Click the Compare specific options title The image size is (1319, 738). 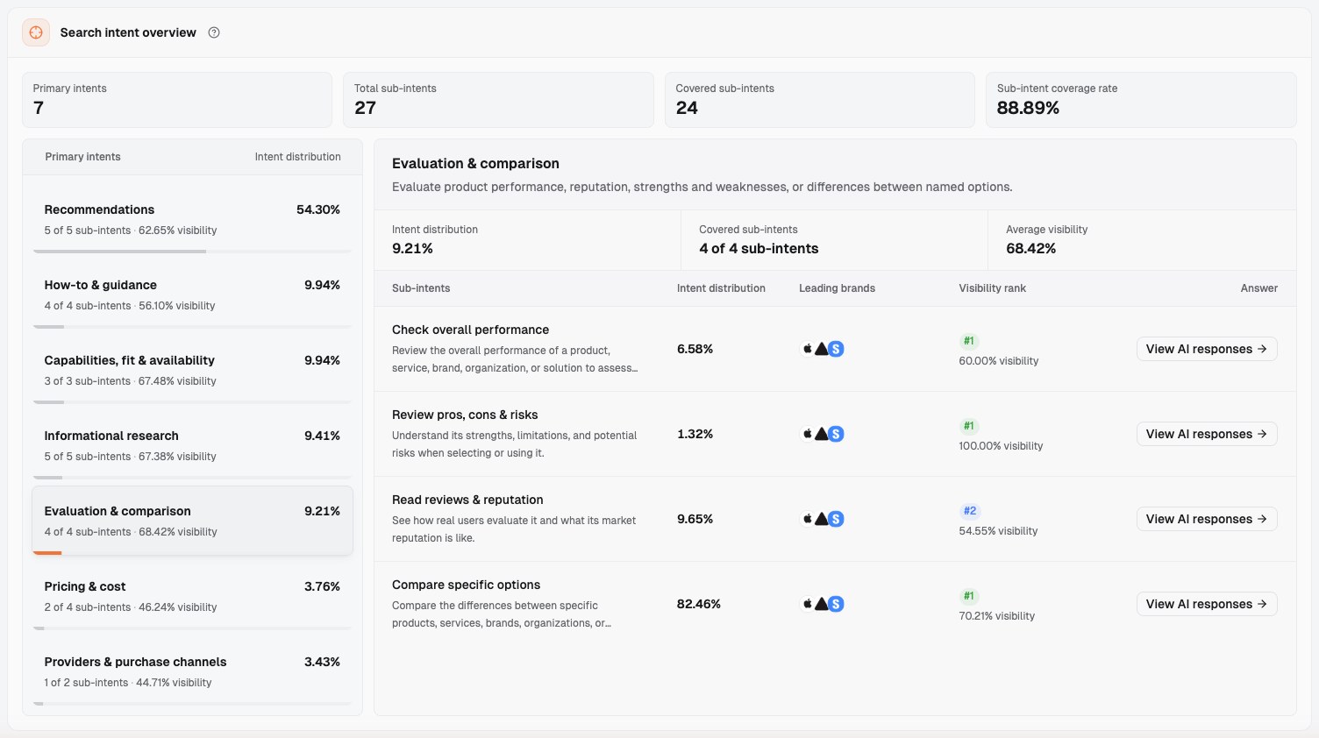tap(466, 585)
